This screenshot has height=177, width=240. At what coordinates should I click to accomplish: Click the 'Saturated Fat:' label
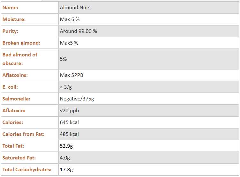[x=19, y=158]
